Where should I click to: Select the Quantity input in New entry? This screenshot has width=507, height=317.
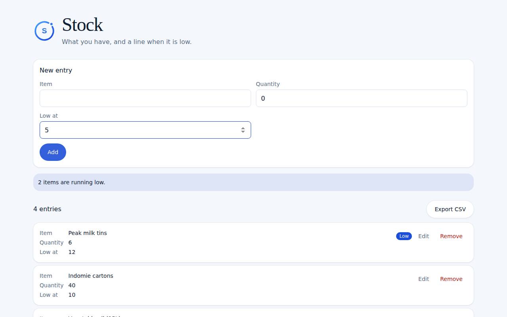click(x=362, y=98)
